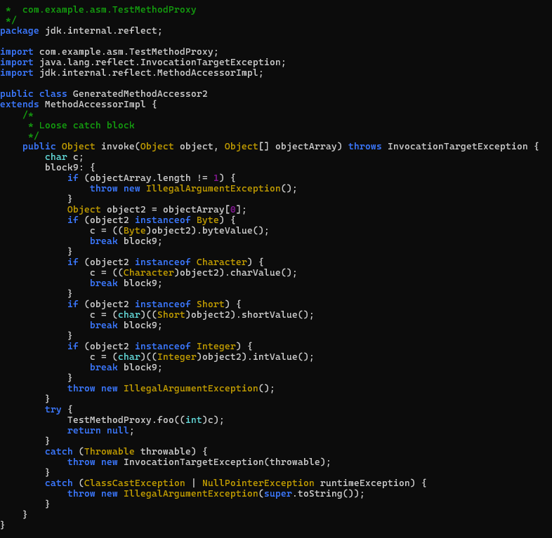Click the 'instanceof Character' condition line
Viewport: 552px width, 538px height.
point(166,262)
